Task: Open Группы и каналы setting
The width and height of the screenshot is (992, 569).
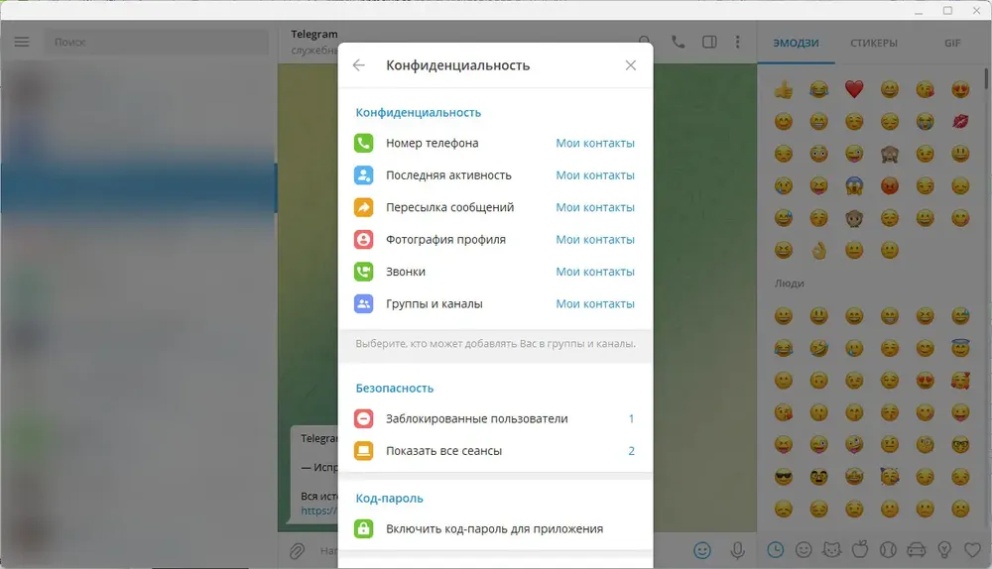Action: (x=495, y=304)
